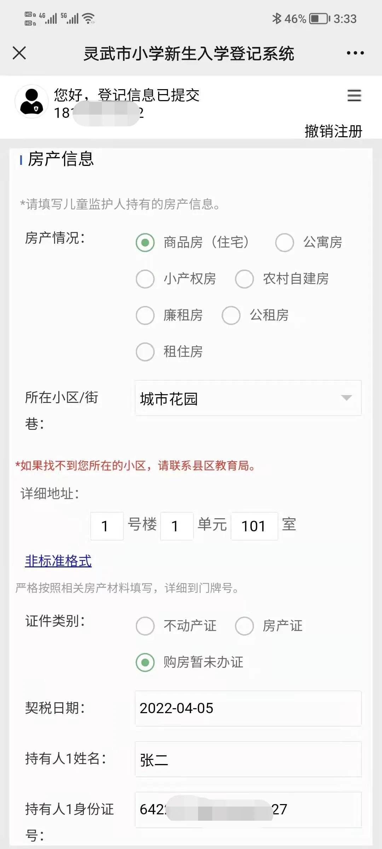
Task: Edit the 契税日期 date field
Action: [x=248, y=708]
